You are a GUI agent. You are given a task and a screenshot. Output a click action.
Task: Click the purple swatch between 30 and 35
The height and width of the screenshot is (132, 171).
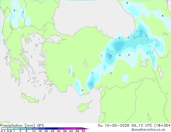click(x=61, y=128)
